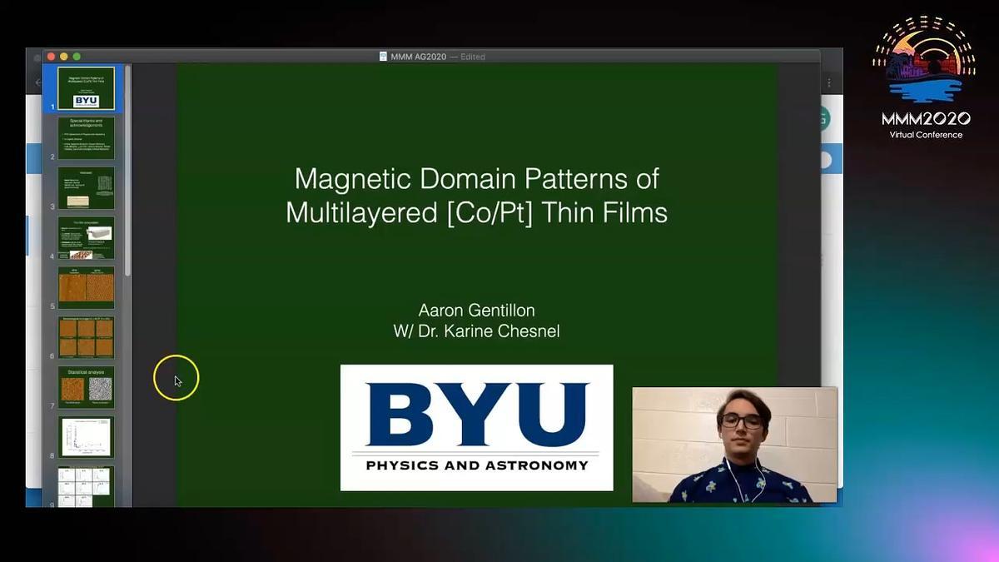
Task: Click the presenter webcam video overlay
Action: point(734,445)
